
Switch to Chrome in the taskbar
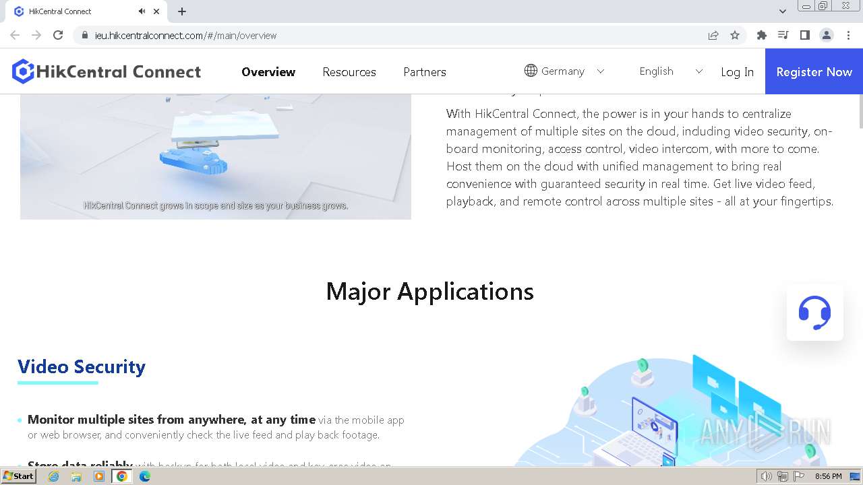122,476
